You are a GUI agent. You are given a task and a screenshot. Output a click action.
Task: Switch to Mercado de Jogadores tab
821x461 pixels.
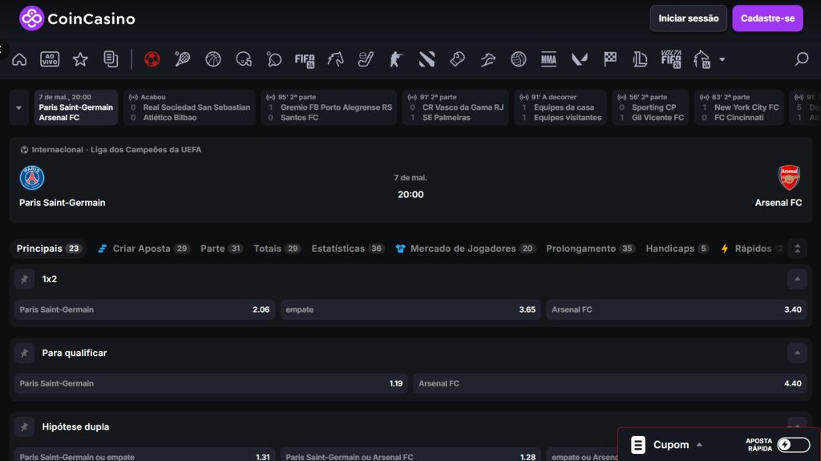pos(466,249)
